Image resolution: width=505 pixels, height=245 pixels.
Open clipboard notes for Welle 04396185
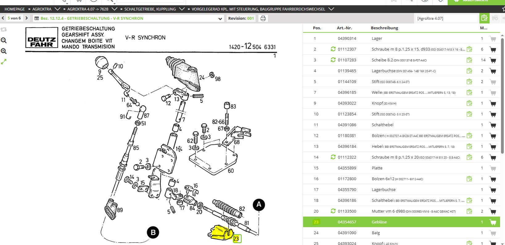click(x=469, y=92)
